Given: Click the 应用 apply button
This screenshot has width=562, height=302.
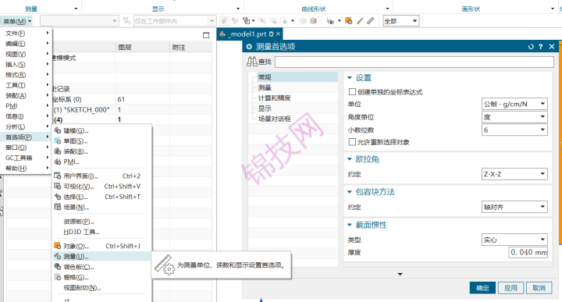Looking at the screenshot, I should (510, 288).
